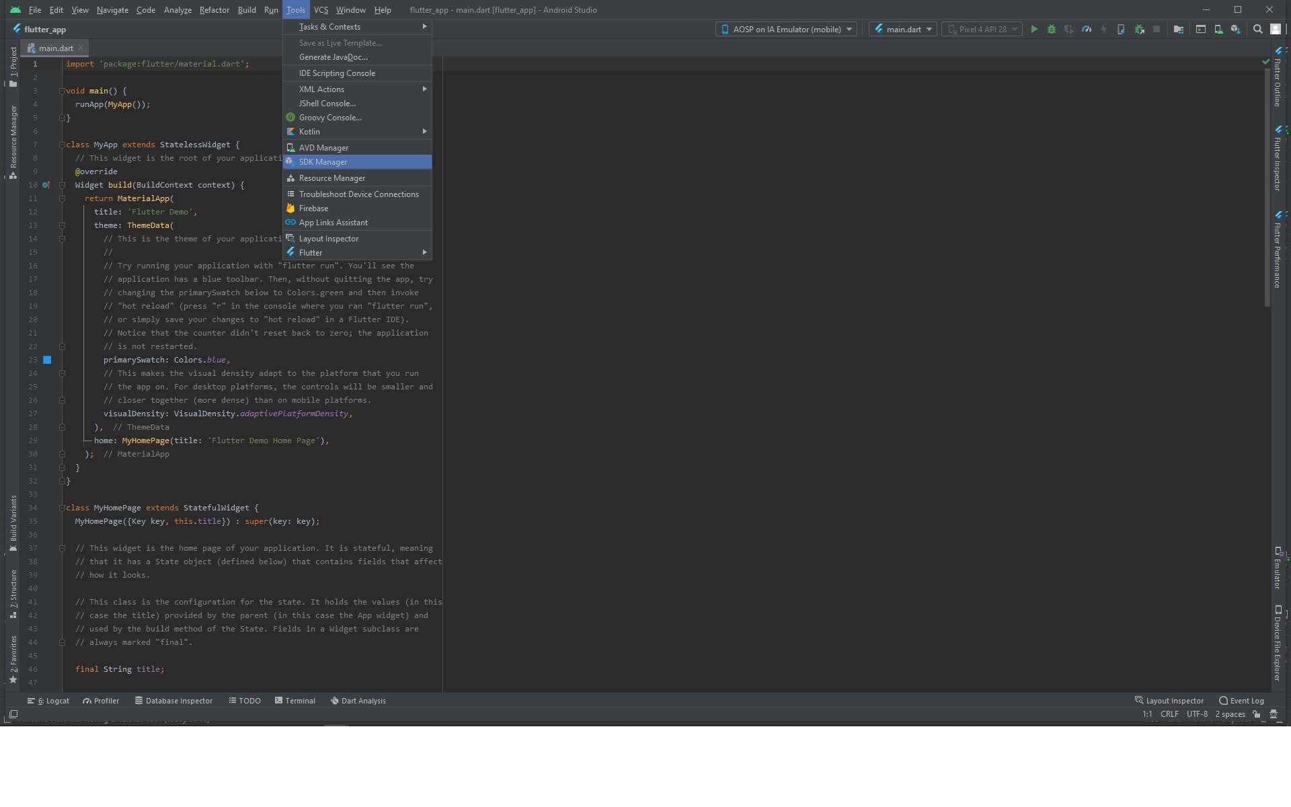Select SDK Manager from Tools menu
Screen dimensions: 1291x807
pyautogui.click(x=357, y=162)
